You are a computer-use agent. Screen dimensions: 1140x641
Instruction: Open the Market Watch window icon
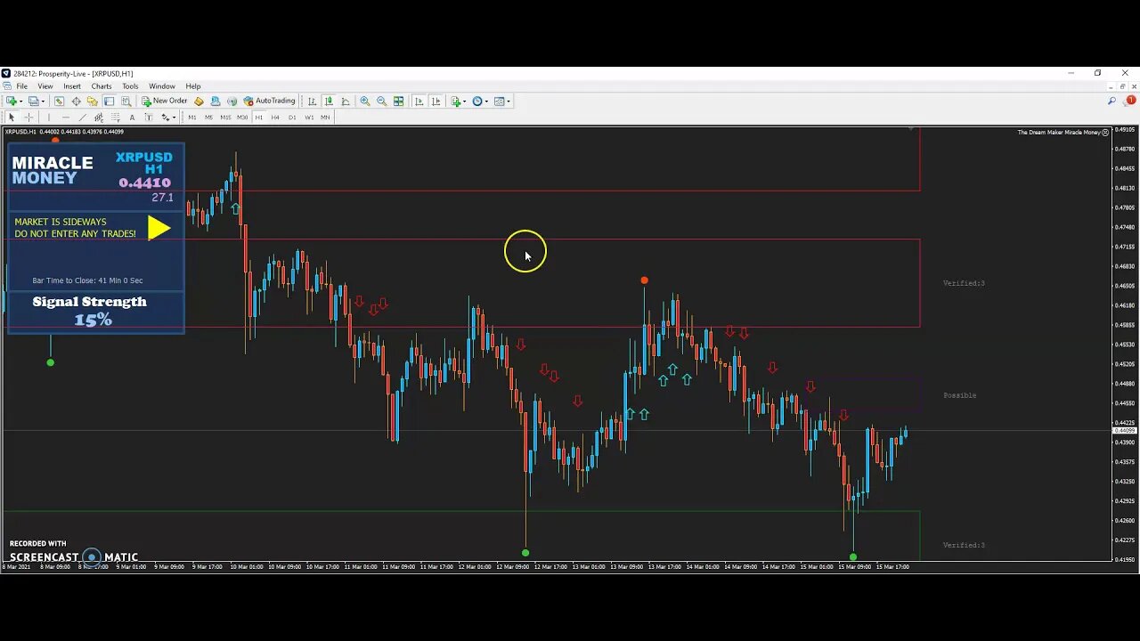[59, 101]
